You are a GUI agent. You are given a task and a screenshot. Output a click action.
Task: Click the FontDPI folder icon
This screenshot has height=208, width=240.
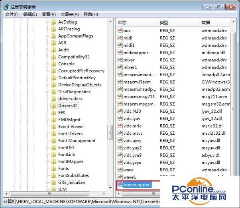(x=53, y=147)
